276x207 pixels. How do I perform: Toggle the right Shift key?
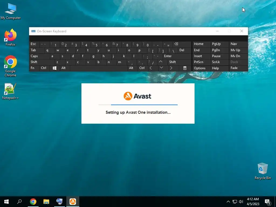click(179, 62)
